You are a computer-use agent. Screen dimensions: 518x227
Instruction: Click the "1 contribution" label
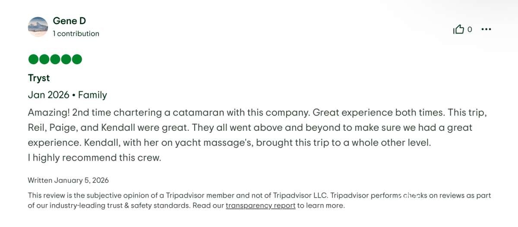point(76,34)
